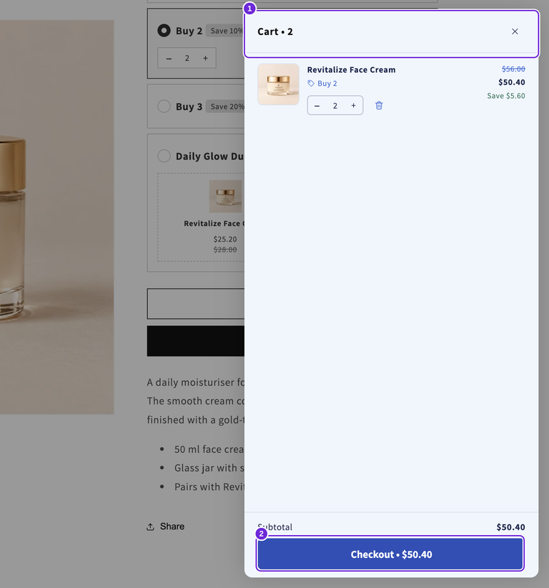Click the crossed-out $28.00 bundle price

225,249
